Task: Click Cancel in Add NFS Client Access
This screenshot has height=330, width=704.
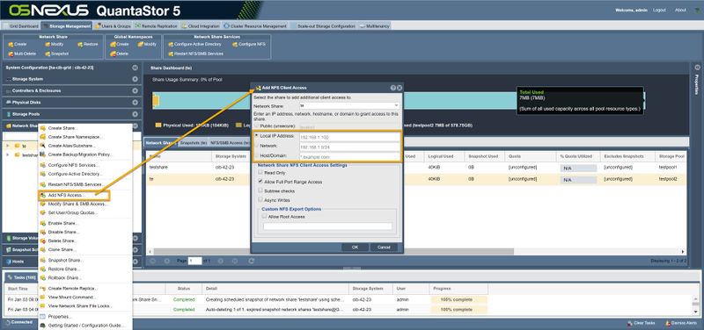Action: pyautogui.click(x=384, y=247)
